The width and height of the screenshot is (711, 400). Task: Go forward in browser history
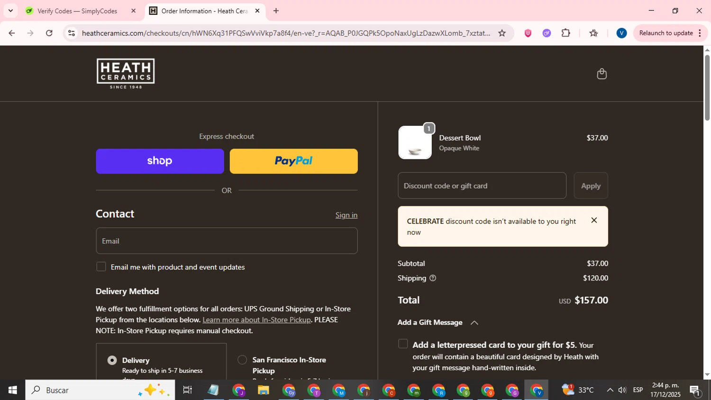[30, 33]
